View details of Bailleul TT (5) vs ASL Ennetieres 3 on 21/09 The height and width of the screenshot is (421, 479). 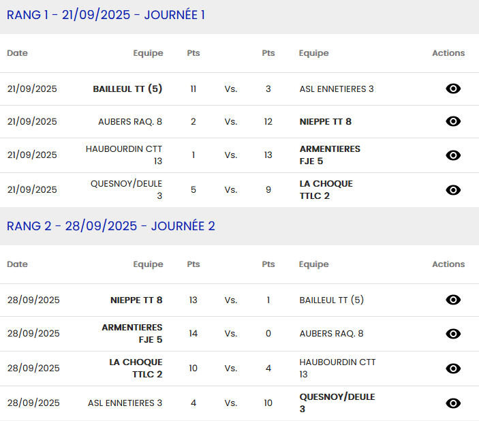point(453,89)
